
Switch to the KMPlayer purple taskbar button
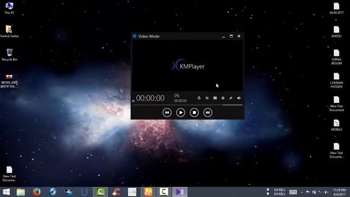tap(180, 192)
